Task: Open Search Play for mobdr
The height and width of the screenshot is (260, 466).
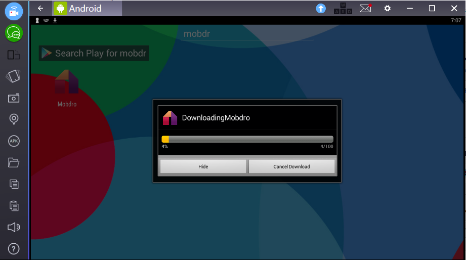Action: tap(94, 53)
